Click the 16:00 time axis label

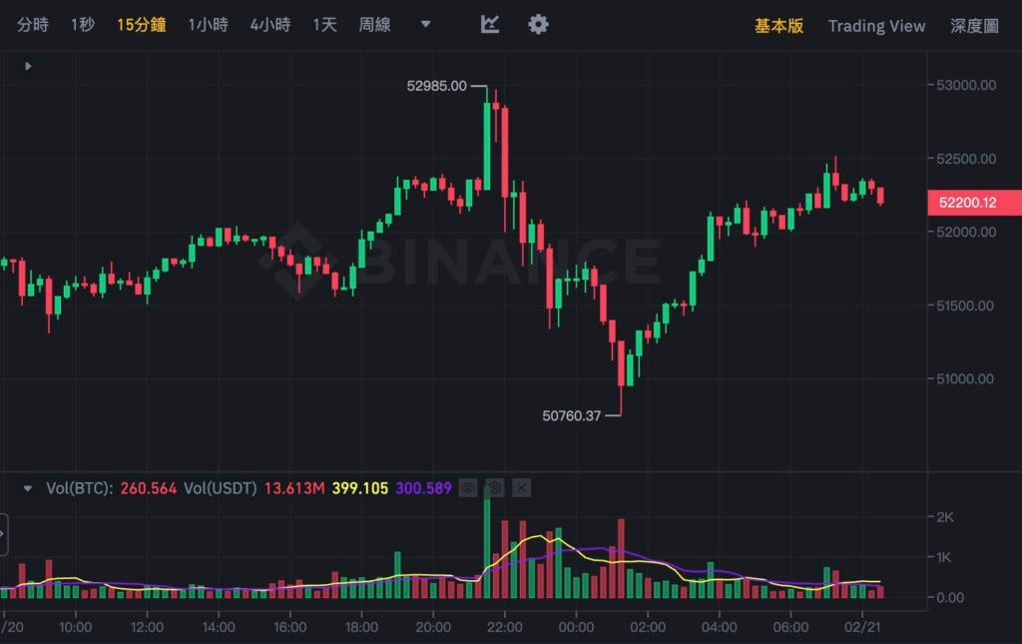click(x=290, y=627)
